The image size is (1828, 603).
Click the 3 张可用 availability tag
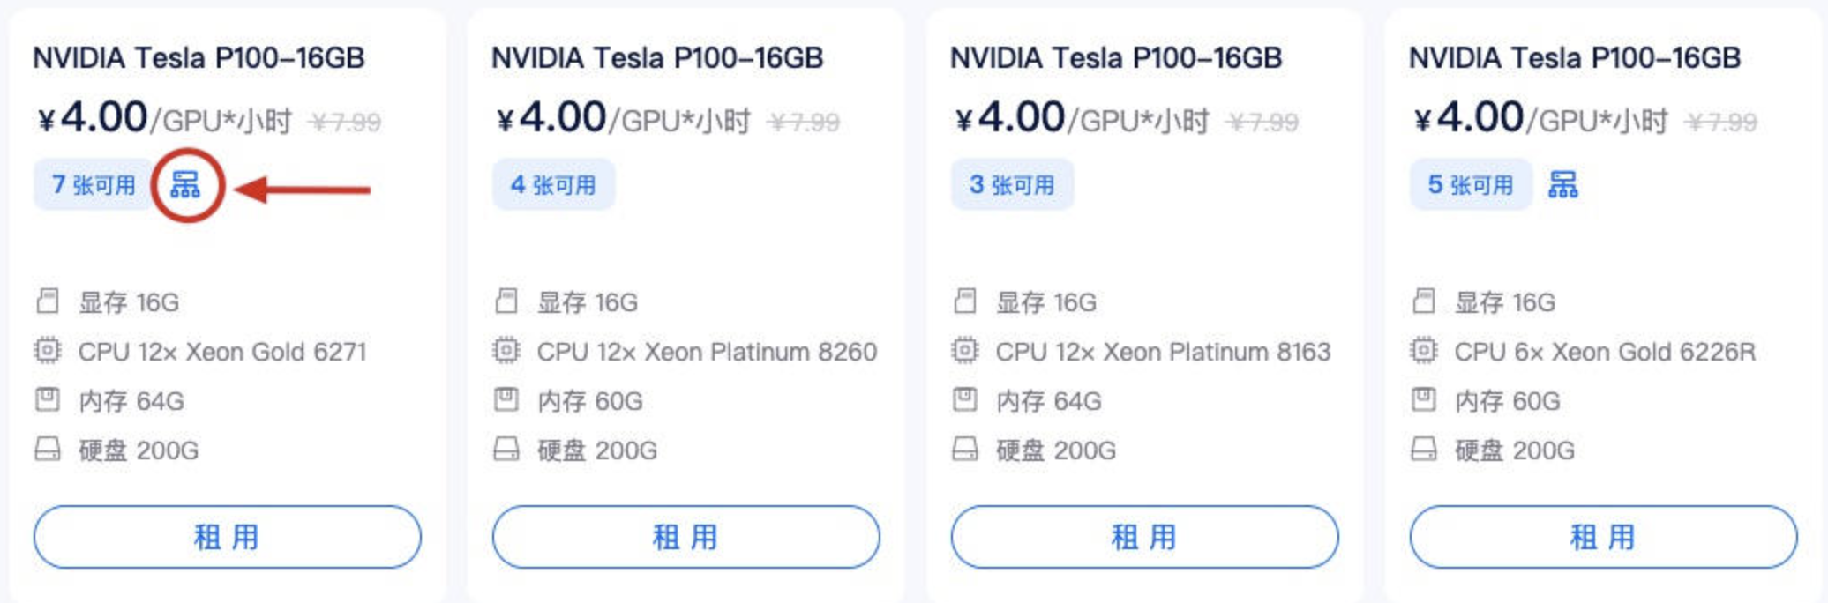pos(1012,185)
